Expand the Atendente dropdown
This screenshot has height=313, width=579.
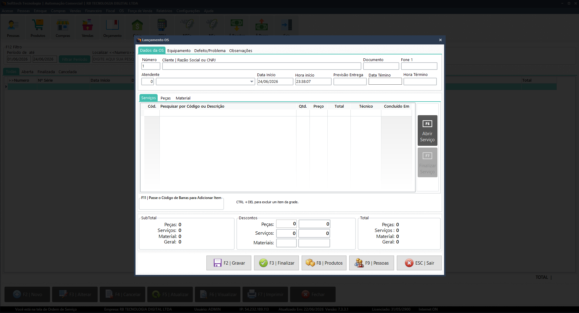(x=252, y=82)
